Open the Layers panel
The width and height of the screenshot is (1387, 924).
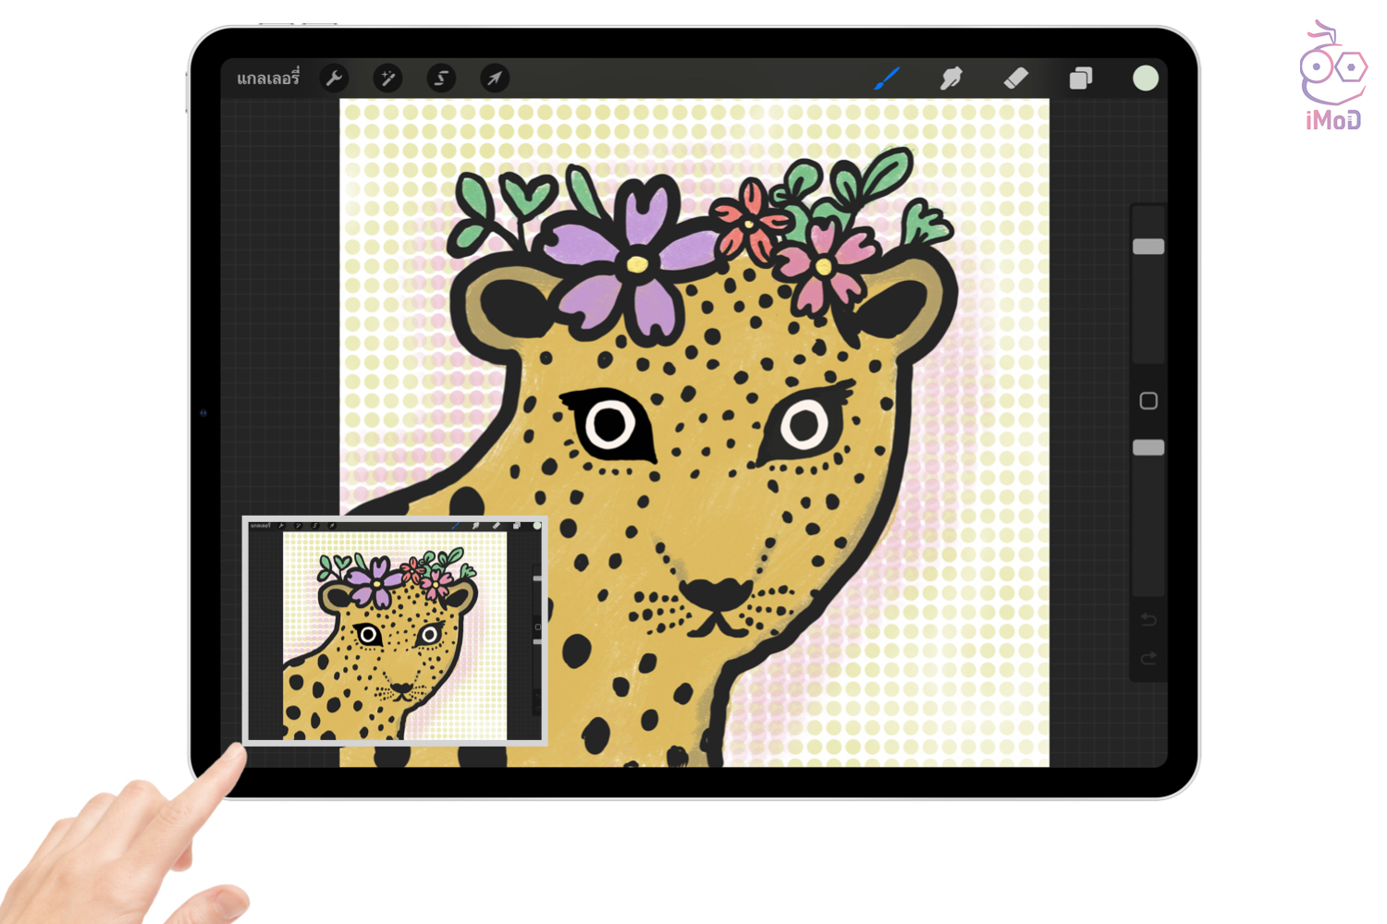pos(1080,79)
